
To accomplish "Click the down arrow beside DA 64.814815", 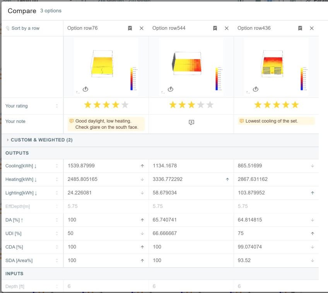I will (x=313, y=220).
